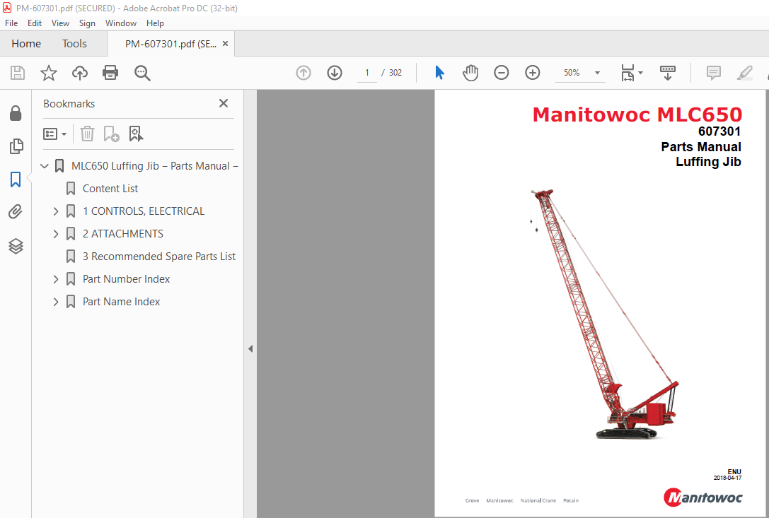Expand 2 ATTACHMENTS bookmark
Viewport: 769px width, 518px height.
click(x=55, y=234)
